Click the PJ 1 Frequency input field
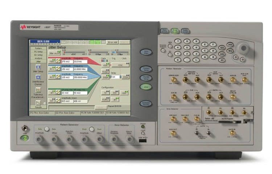This screenshot has width=272, height=174. point(80,69)
